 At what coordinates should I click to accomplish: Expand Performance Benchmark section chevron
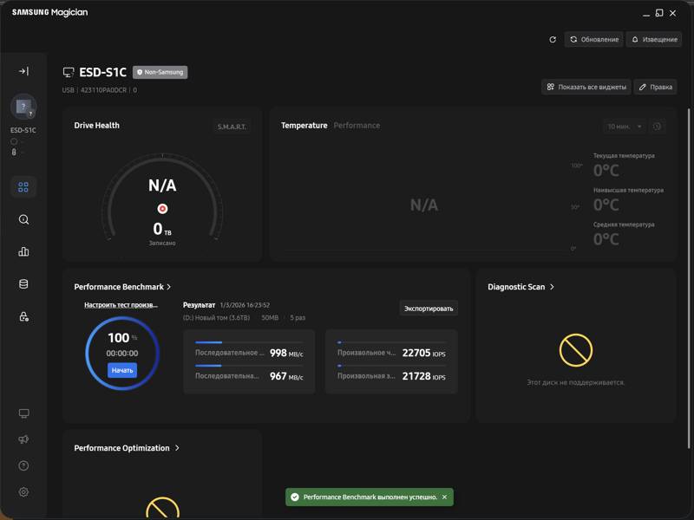click(x=169, y=287)
